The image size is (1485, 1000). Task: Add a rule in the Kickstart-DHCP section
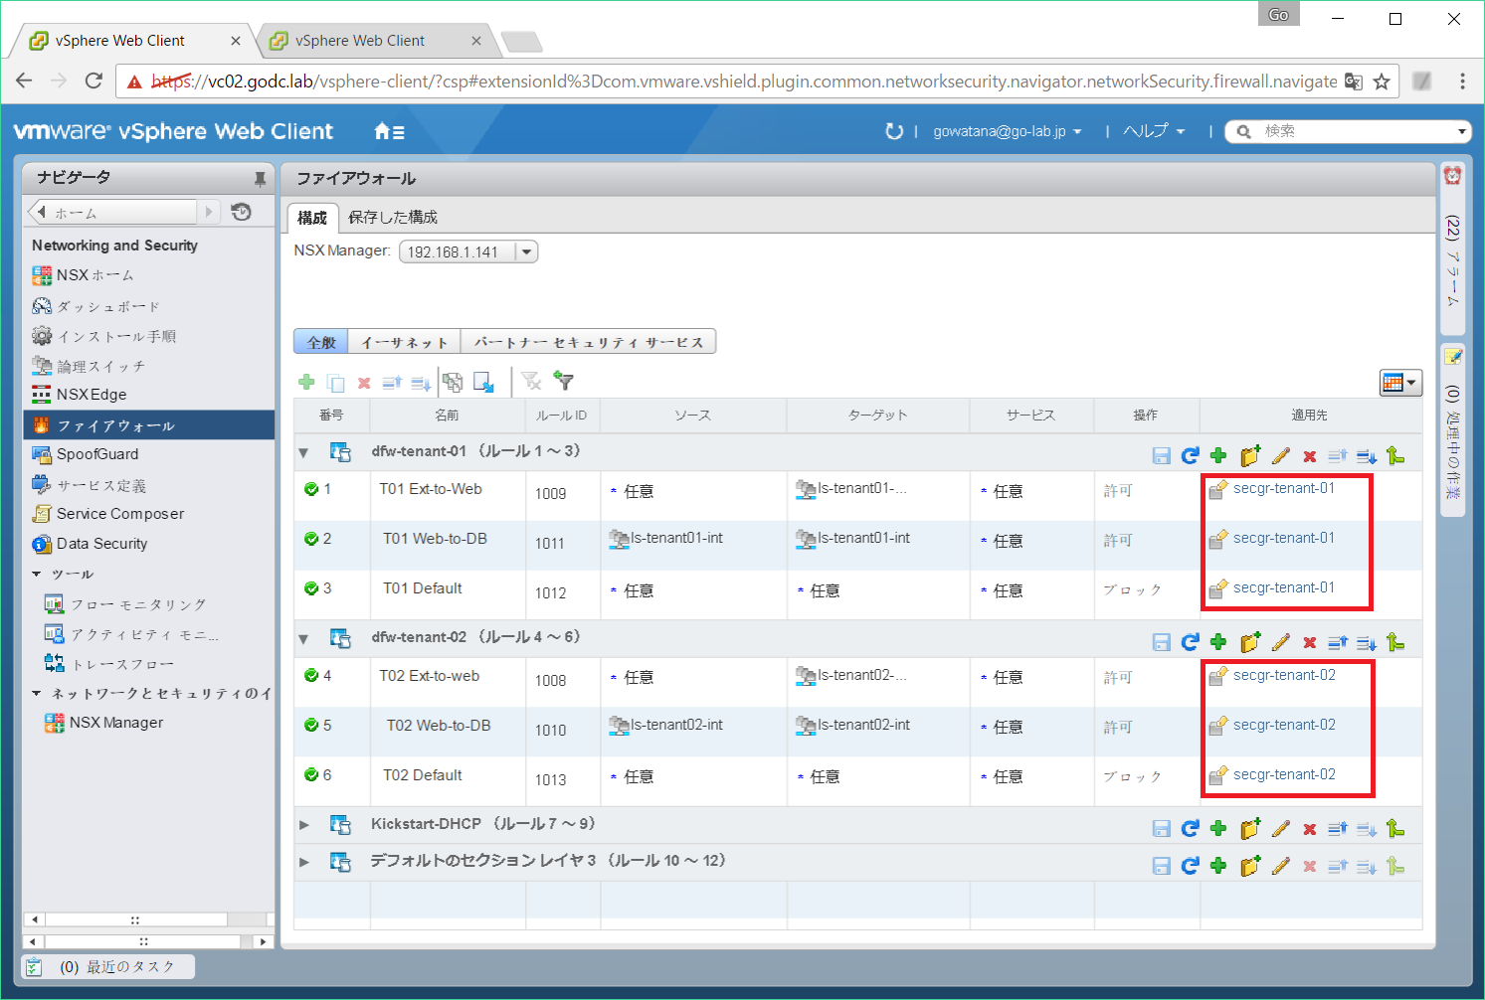click(1218, 828)
